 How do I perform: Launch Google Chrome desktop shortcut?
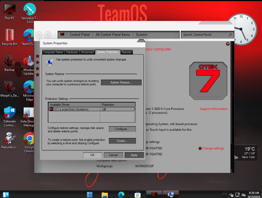tap(29, 142)
